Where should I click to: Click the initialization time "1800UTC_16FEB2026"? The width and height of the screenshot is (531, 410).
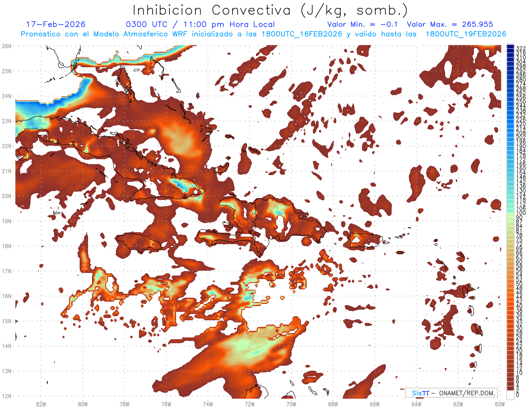(x=301, y=34)
